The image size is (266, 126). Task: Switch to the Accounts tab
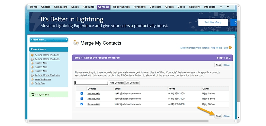pos(88,7)
